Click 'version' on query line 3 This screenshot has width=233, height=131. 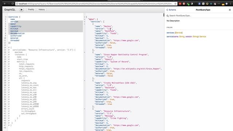tap(14, 21)
